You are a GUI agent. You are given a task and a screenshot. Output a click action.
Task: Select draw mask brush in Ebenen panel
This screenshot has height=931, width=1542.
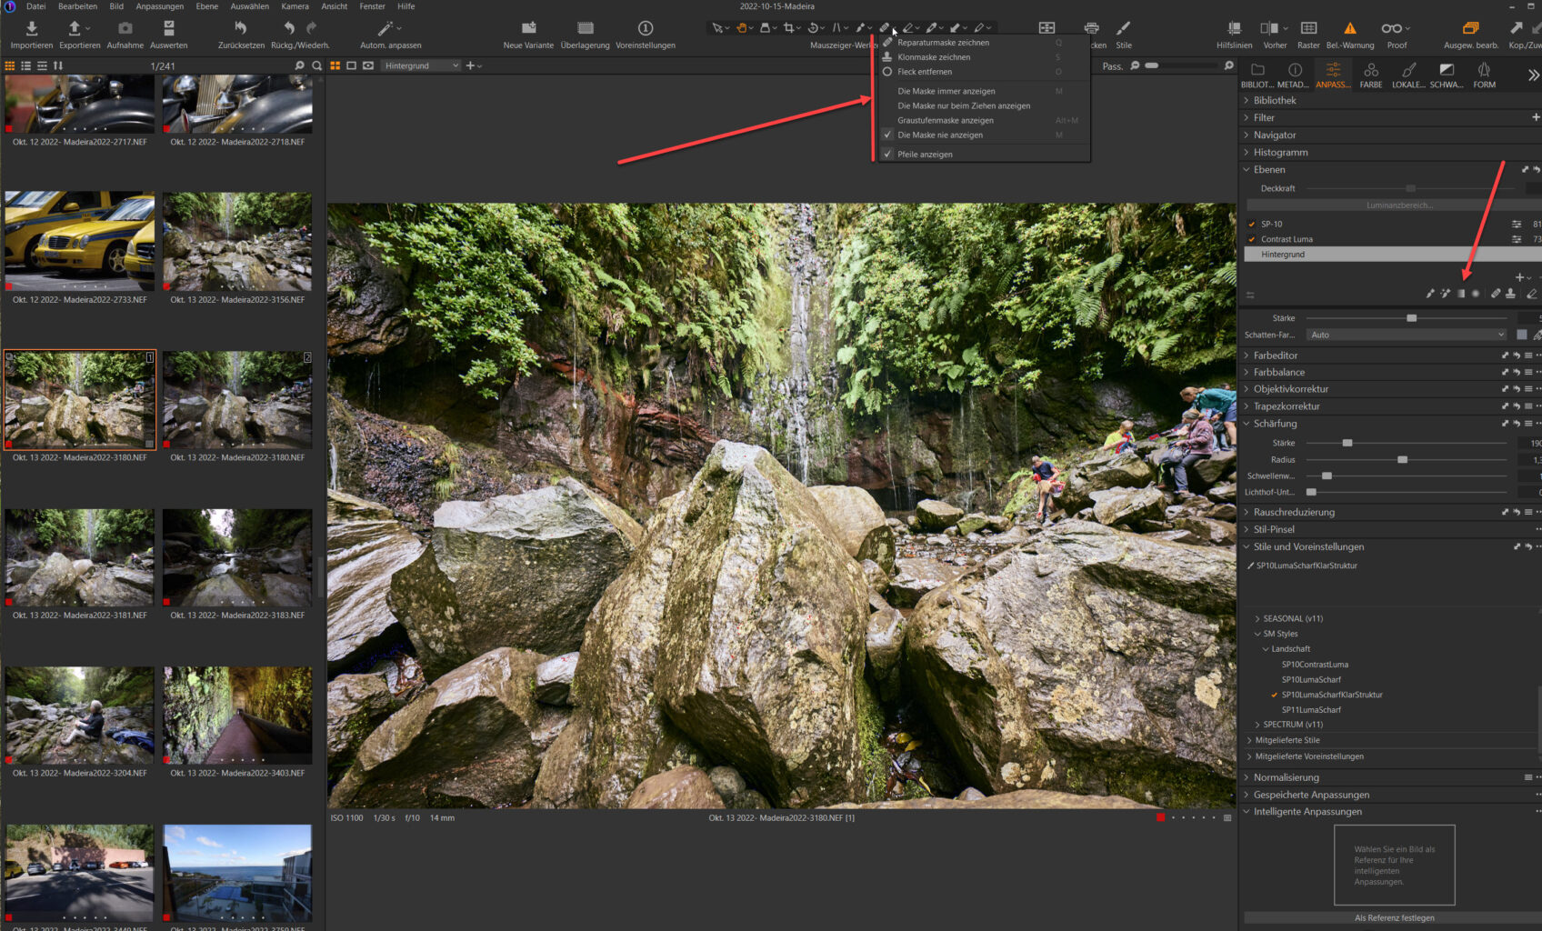[1430, 293]
